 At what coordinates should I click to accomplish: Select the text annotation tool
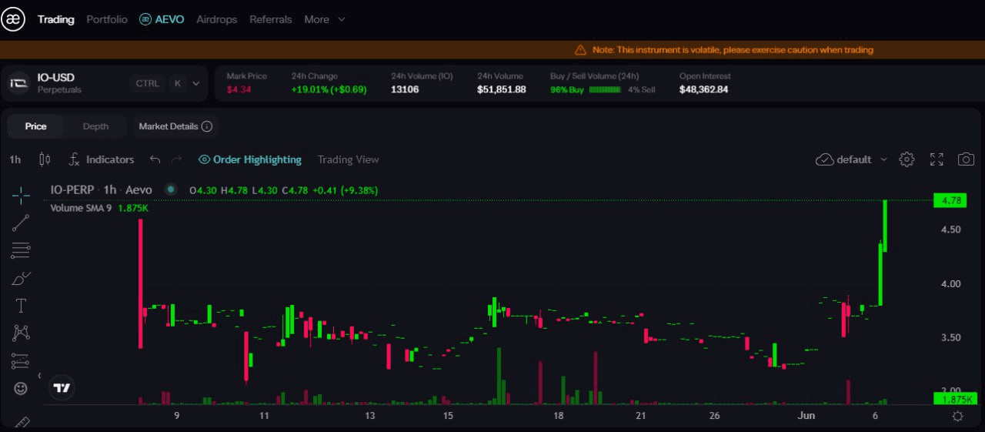point(21,306)
